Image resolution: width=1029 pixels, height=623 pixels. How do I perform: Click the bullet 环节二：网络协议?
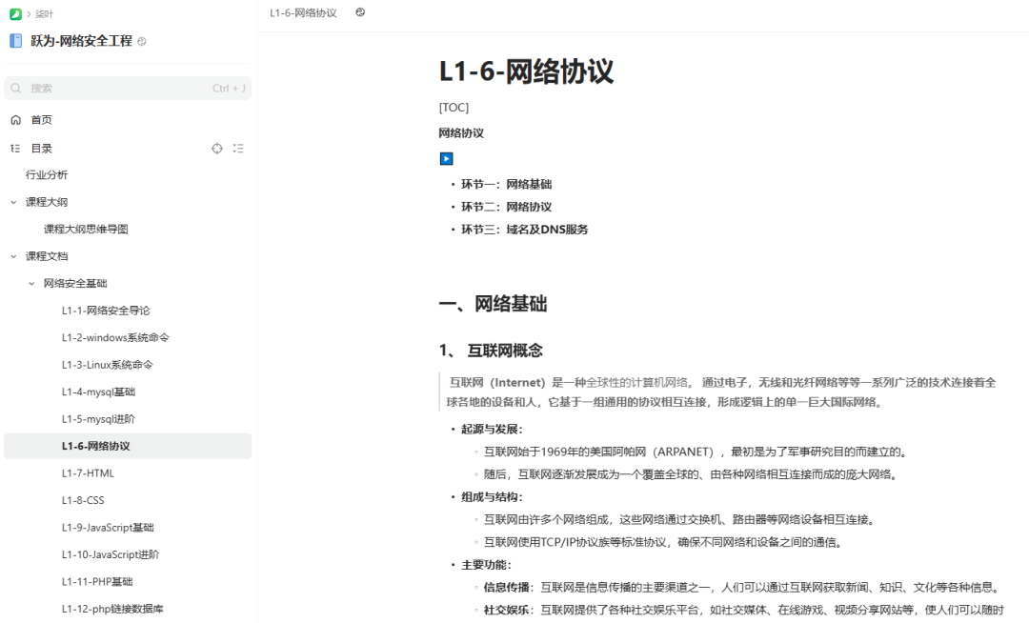pos(506,208)
